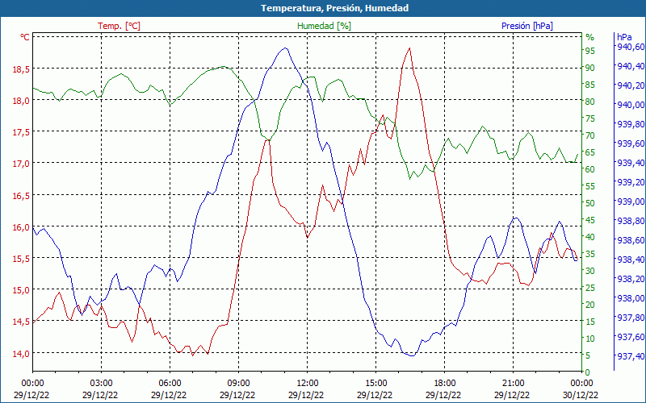The image size is (646, 403).
Task: Click the blue 'hPa' unit label
Action: point(623,37)
